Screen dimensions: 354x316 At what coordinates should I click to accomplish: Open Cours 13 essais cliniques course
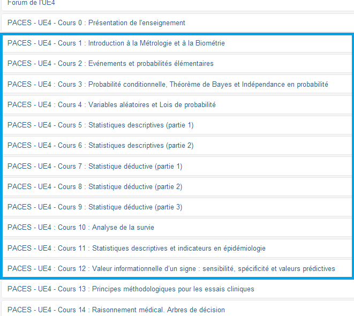(131, 289)
